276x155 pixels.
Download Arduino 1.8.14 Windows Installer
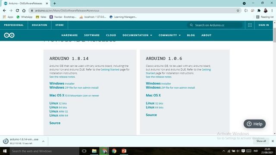62,84
